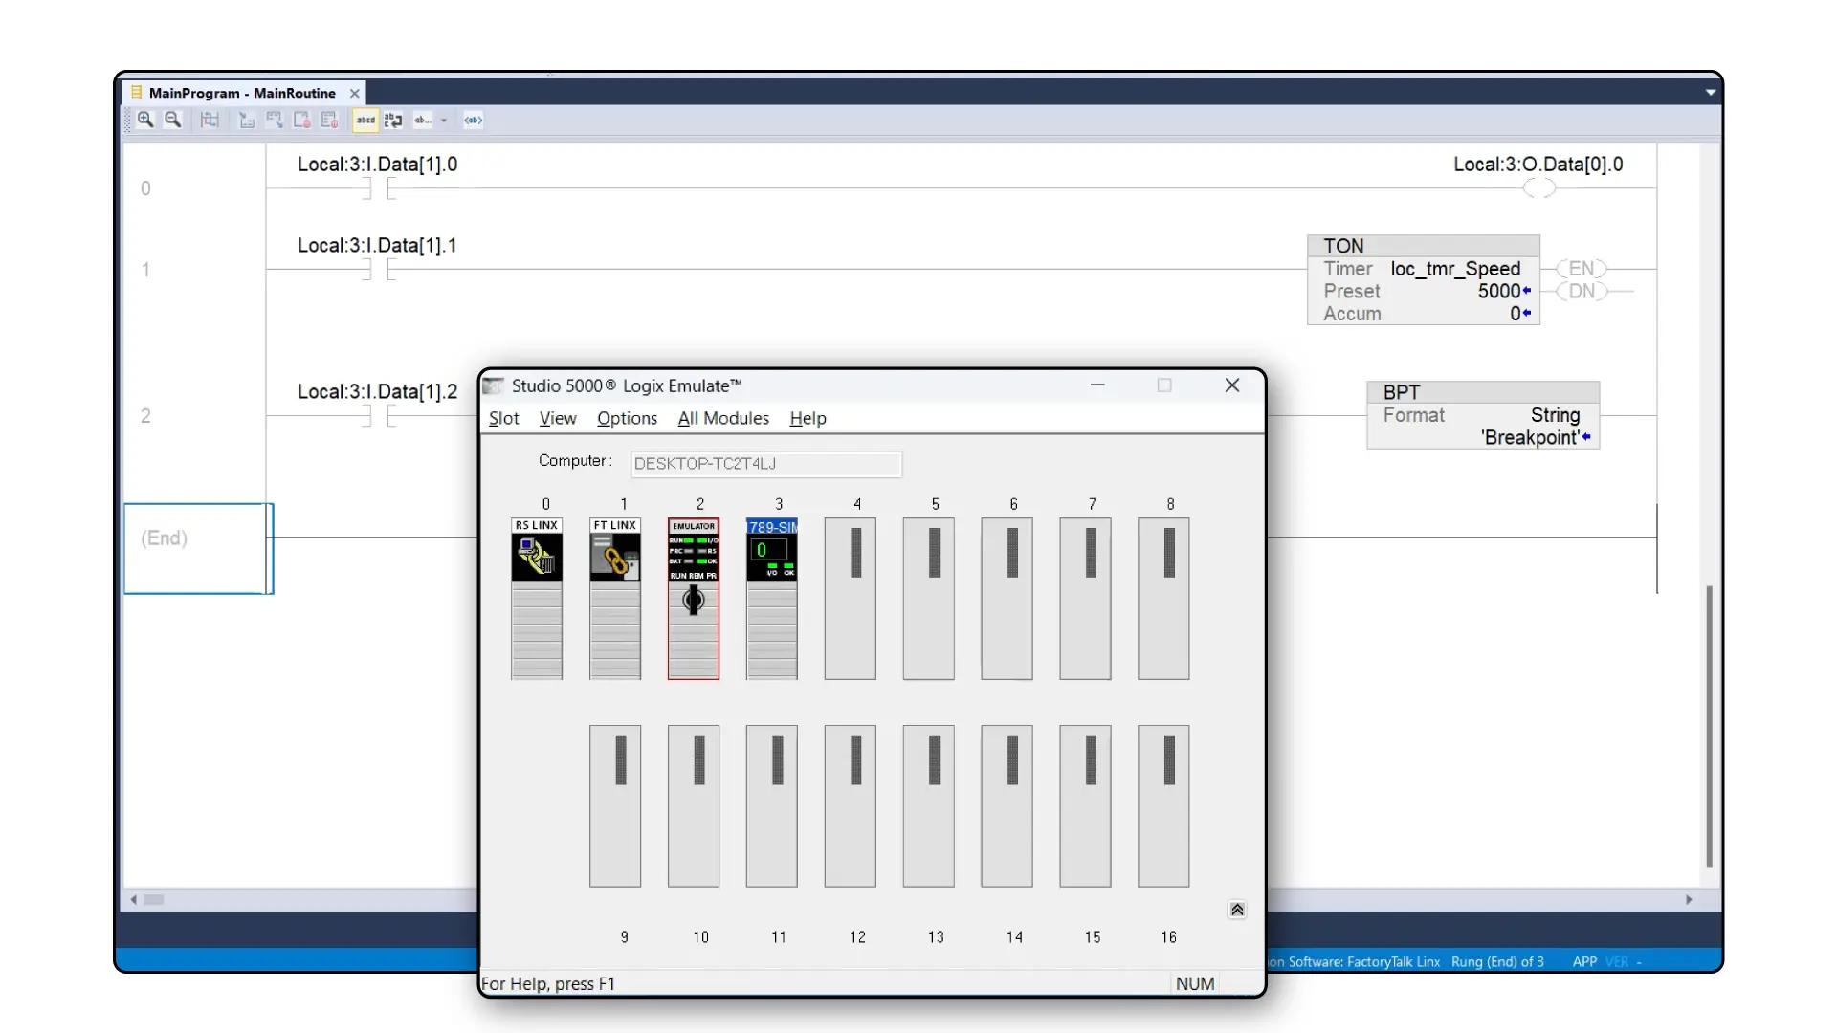The width and height of the screenshot is (1837, 1033).
Task: Select empty chassis slot 12
Action: 851,806
